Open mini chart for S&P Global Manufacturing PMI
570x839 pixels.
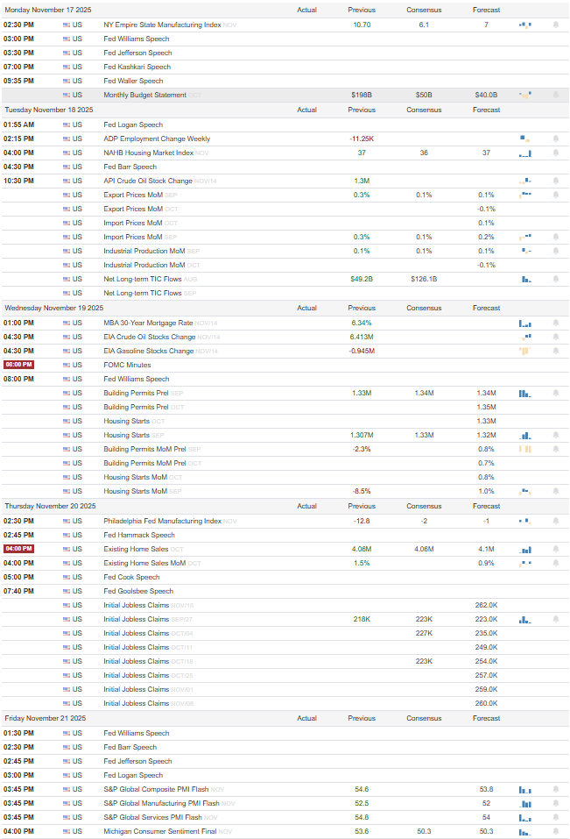pos(525,804)
